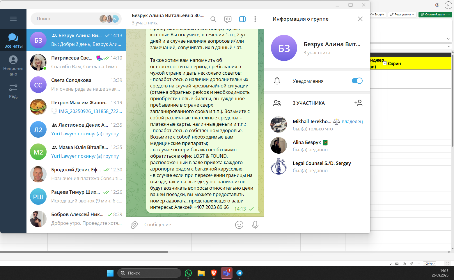This screenshot has width=454, height=280.
Task: Click the Excel help question mark icon
Action: (x=404, y=264)
